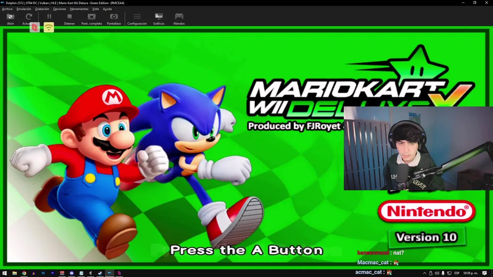Image resolution: width=493 pixels, height=277 pixels.
Task: Click 'Produced by FJRoyet' text
Action: tap(295, 126)
